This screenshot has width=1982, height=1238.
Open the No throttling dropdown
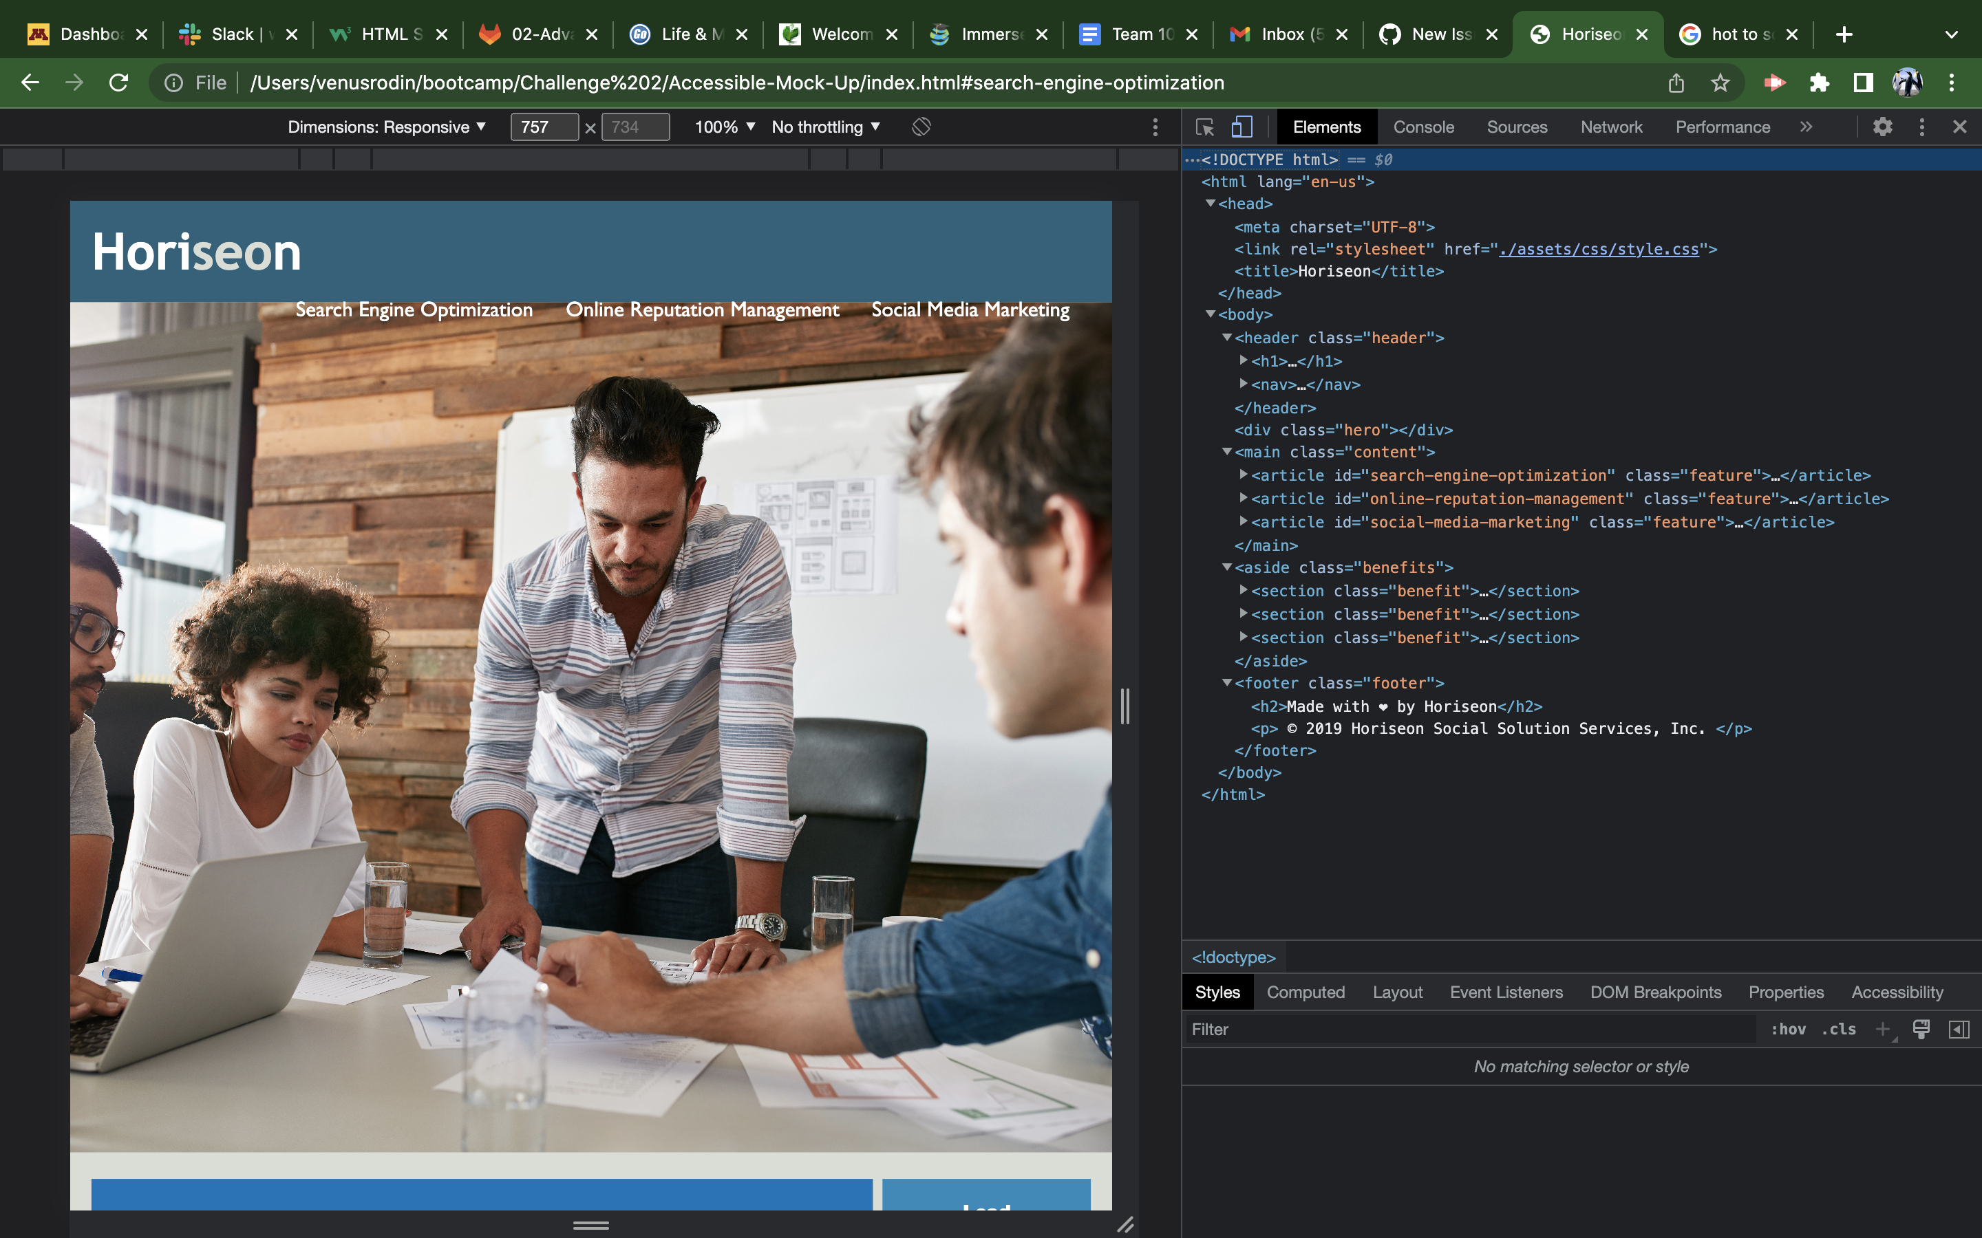(x=823, y=127)
